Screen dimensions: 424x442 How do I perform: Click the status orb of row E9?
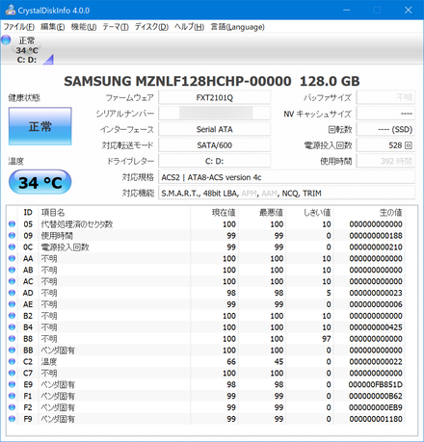tap(12, 384)
